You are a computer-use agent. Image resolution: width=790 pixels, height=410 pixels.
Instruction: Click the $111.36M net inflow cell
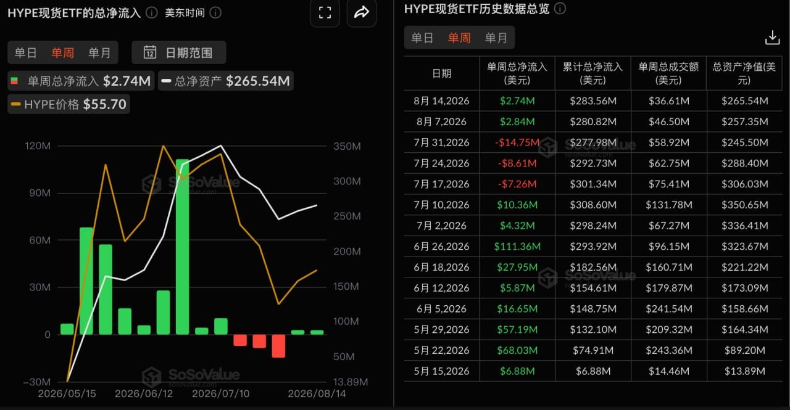point(517,247)
